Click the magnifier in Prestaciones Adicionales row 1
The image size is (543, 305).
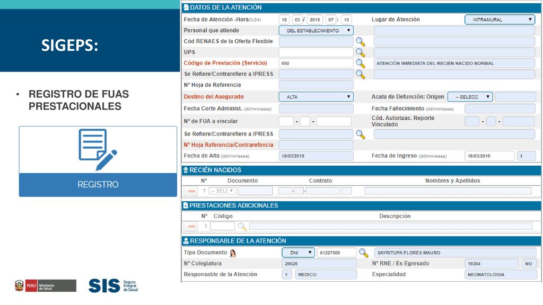242,227
